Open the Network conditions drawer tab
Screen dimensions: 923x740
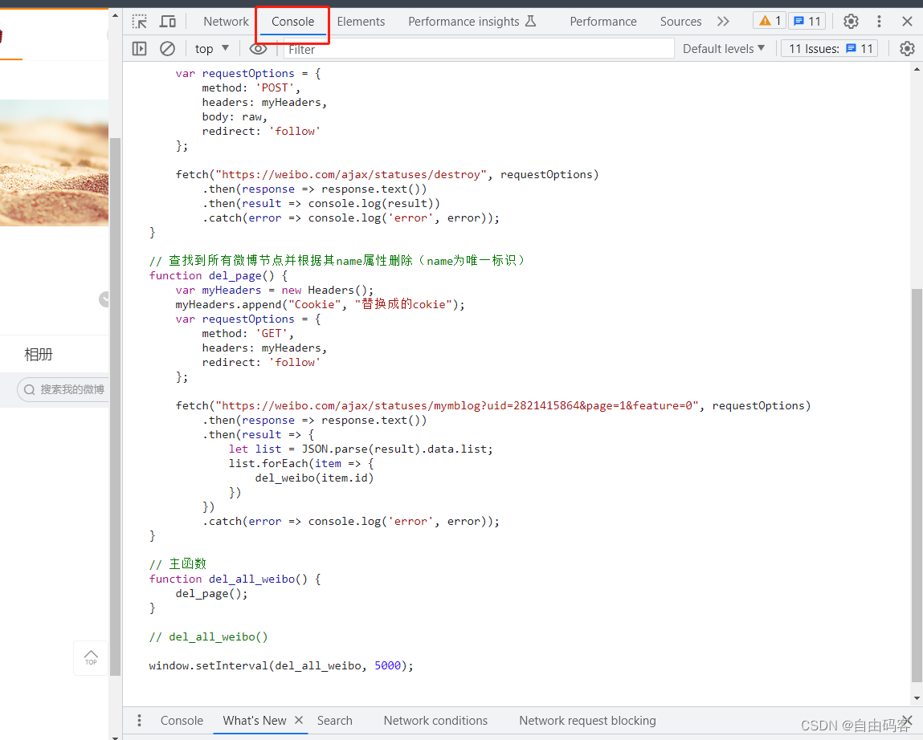coord(435,721)
